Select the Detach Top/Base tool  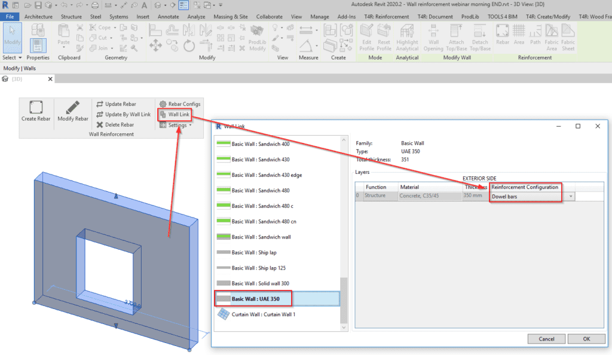tap(480, 38)
